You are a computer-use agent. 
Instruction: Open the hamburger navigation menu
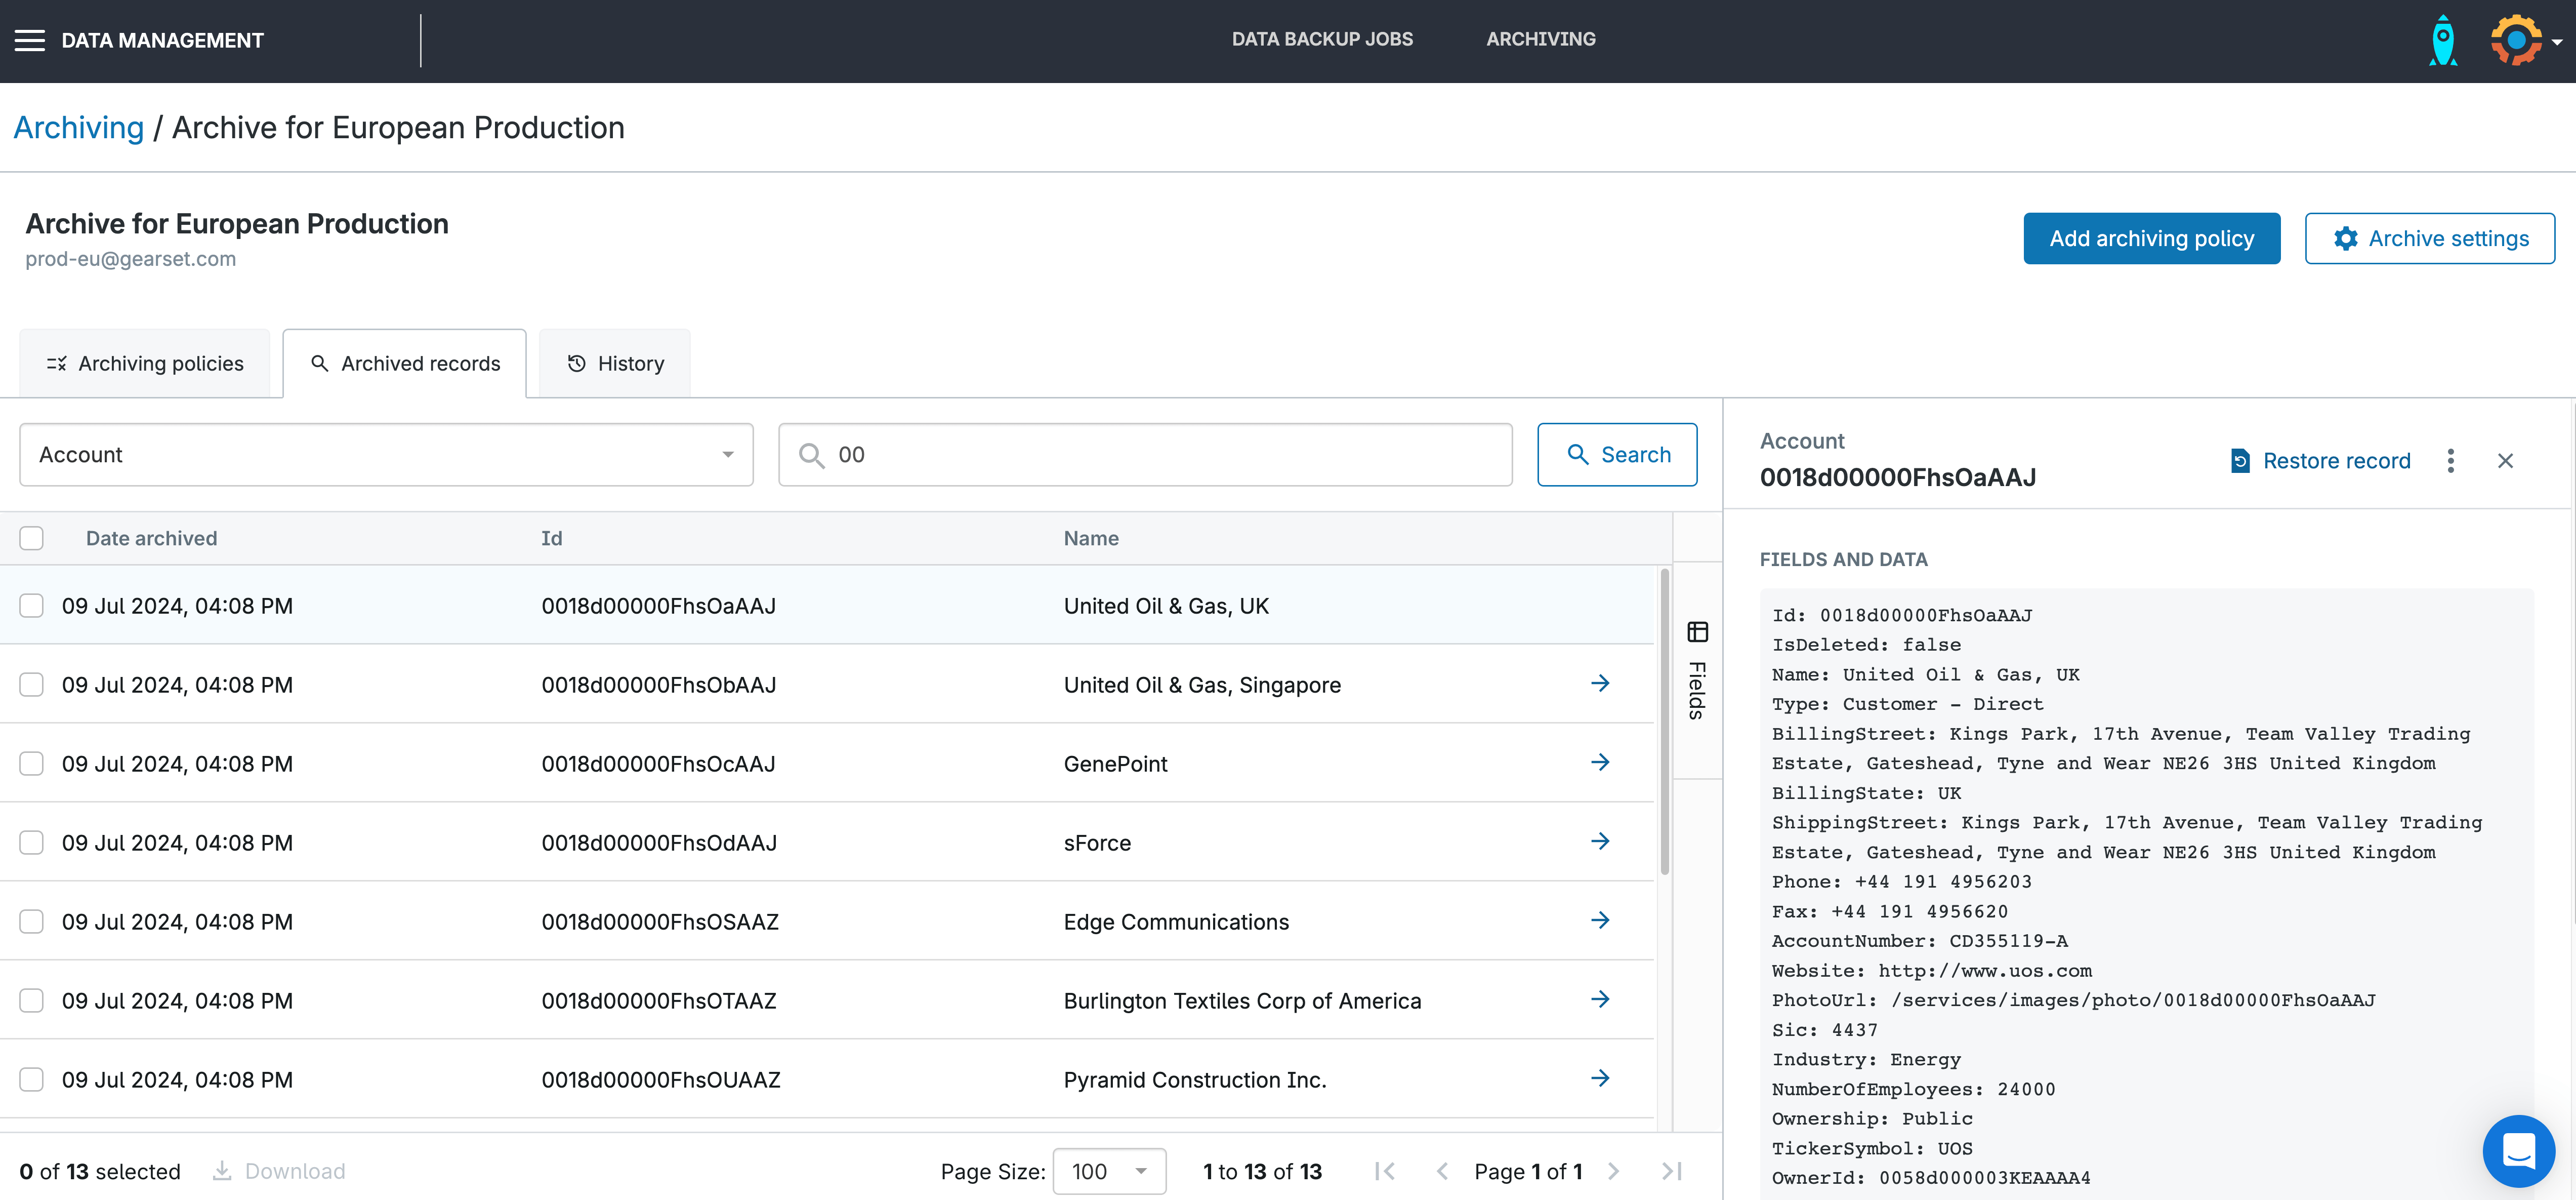coord(30,40)
